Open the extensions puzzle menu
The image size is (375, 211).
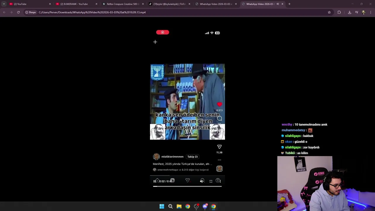(x=339, y=12)
